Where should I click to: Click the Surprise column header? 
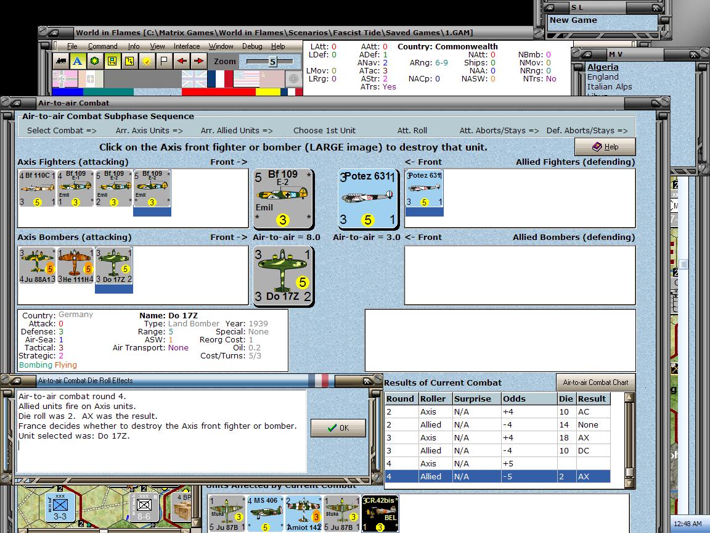point(476,399)
